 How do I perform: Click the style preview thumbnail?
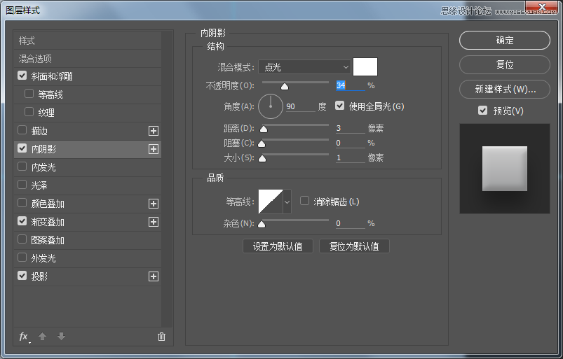click(505, 169)
